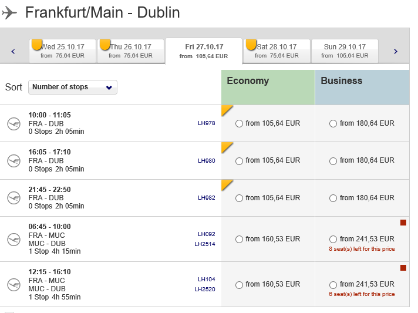Choose Business fare for the 16:05 flight LH980
The height and width of the screenshot is (313, 418).
[333, 161]
